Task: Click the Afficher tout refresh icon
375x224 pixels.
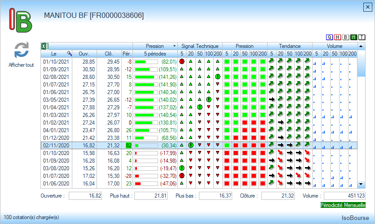Action: pos(21,50)
